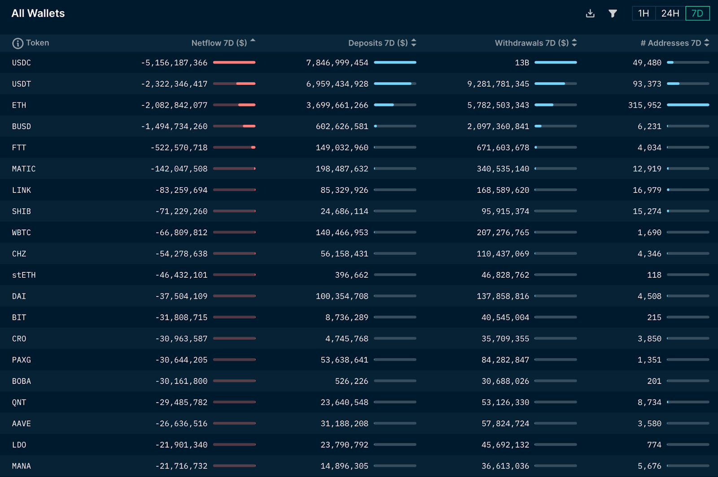
Task: Select the LDO token name
Action: [x=19, y=445]
